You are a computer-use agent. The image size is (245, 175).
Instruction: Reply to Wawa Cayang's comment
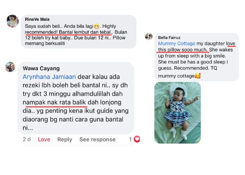[x=65, y=140]
